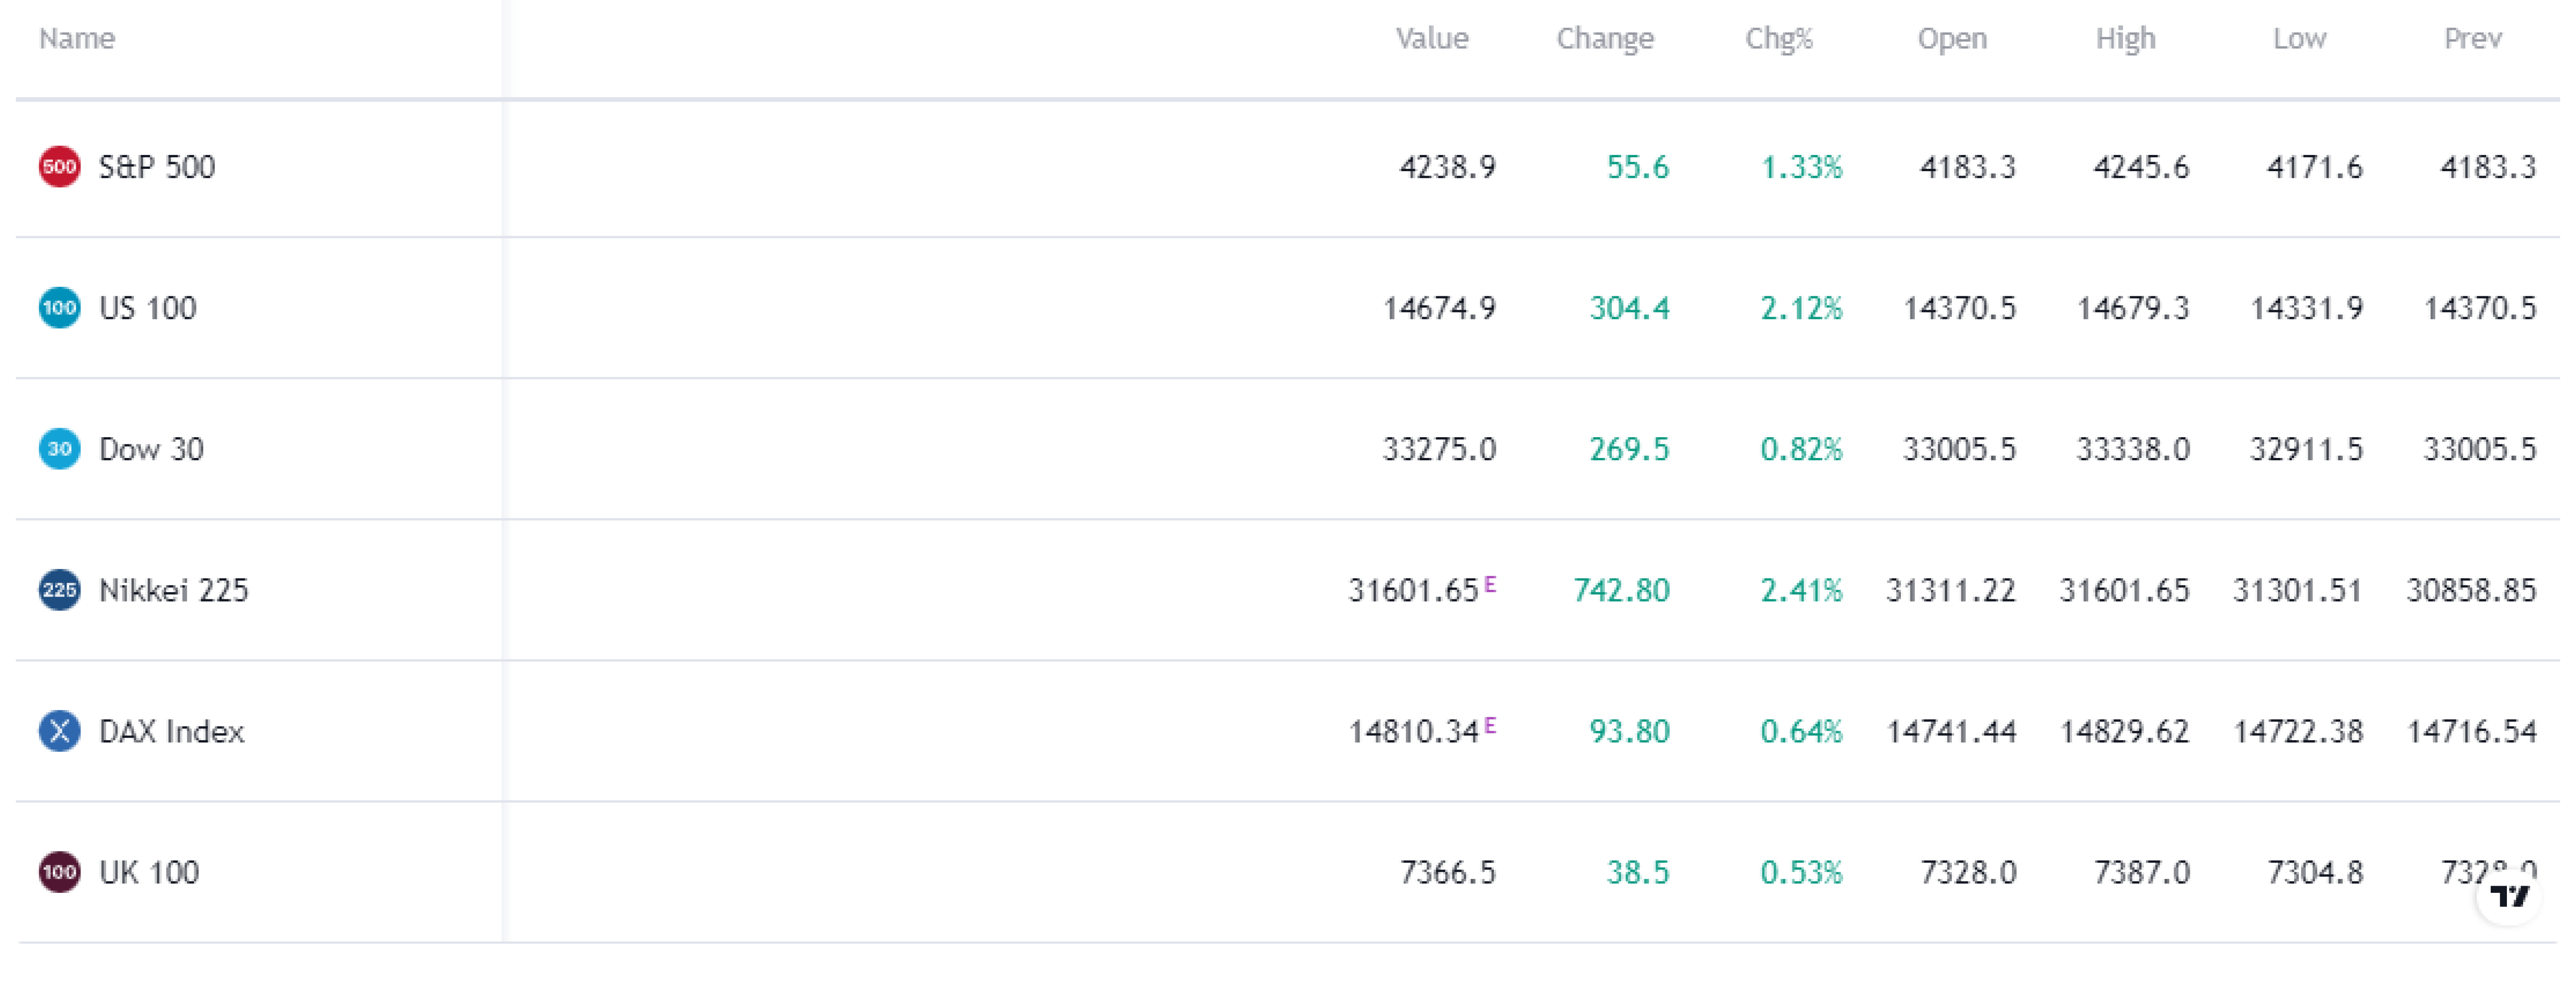
Task: Click the High column header
Action: tap(2126, 38)
